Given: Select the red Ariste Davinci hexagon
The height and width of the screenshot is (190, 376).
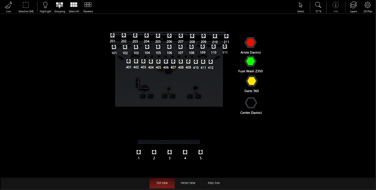Looking at the screenshot, I should [251, 43].
